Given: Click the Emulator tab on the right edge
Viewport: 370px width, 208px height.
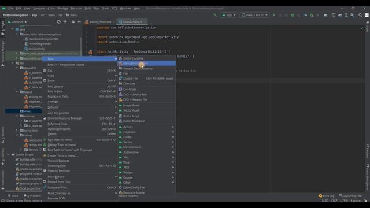Looking at the screenshot, I should coord(368,151).
